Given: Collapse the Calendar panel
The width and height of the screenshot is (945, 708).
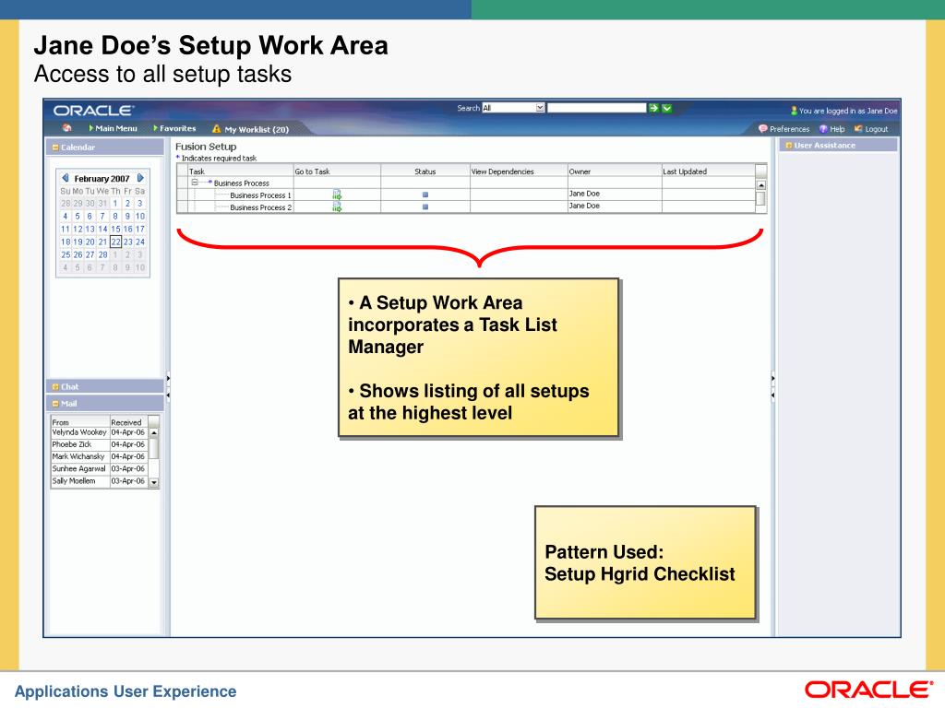Looking at the screenshot, I should pyautogui.click(x=55, y=147).
